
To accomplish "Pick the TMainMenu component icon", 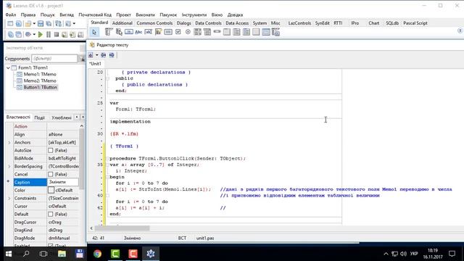I will 109,32.
